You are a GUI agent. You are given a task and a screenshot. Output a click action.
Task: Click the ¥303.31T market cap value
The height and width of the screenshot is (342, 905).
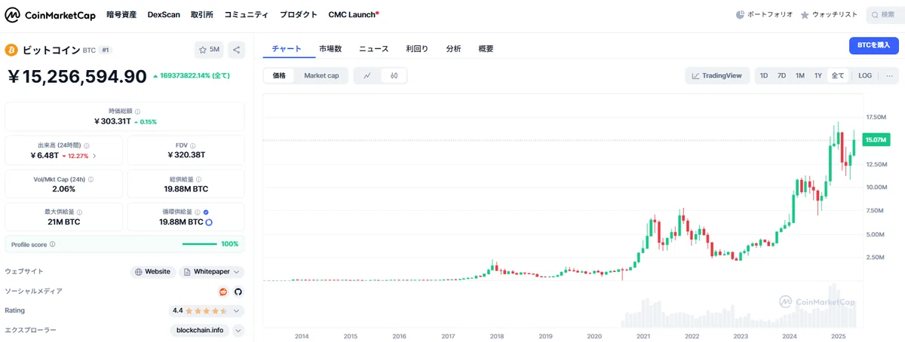click(112, 121)
